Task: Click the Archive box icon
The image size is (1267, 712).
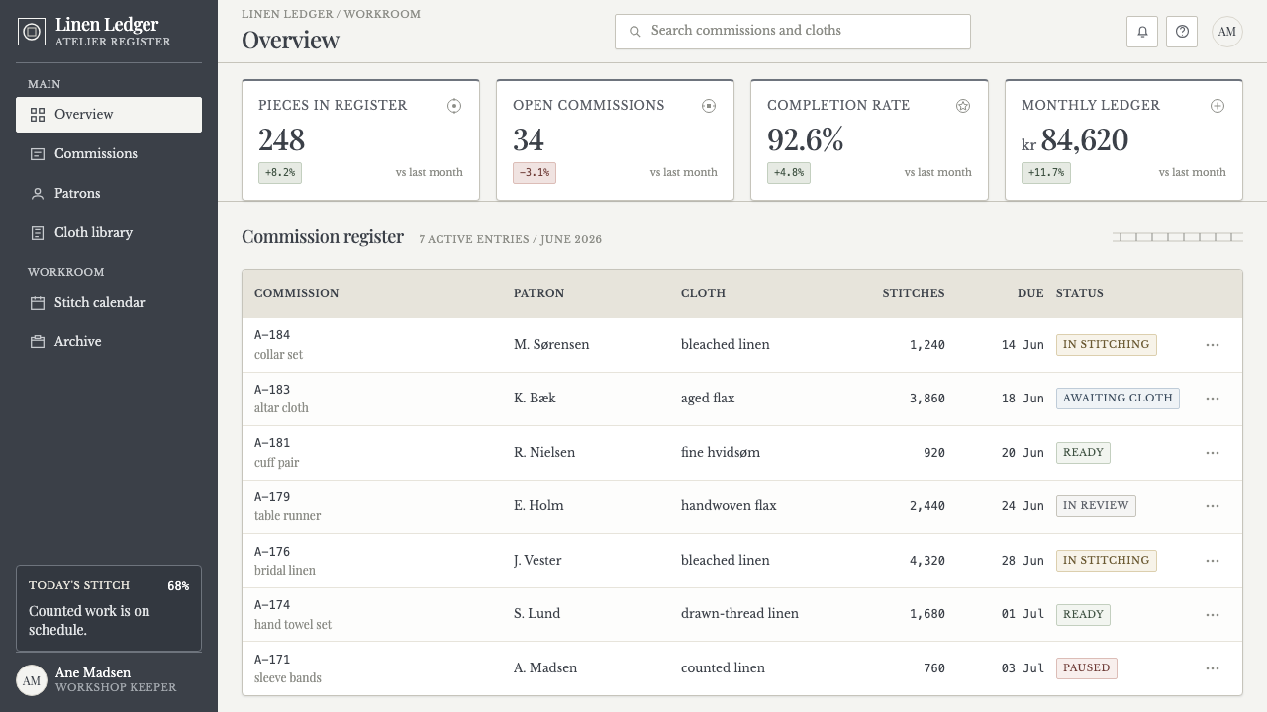Action: tap(38, 342)
